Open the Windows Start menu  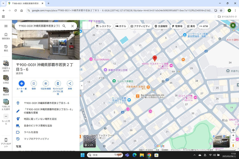pos(82,155)
